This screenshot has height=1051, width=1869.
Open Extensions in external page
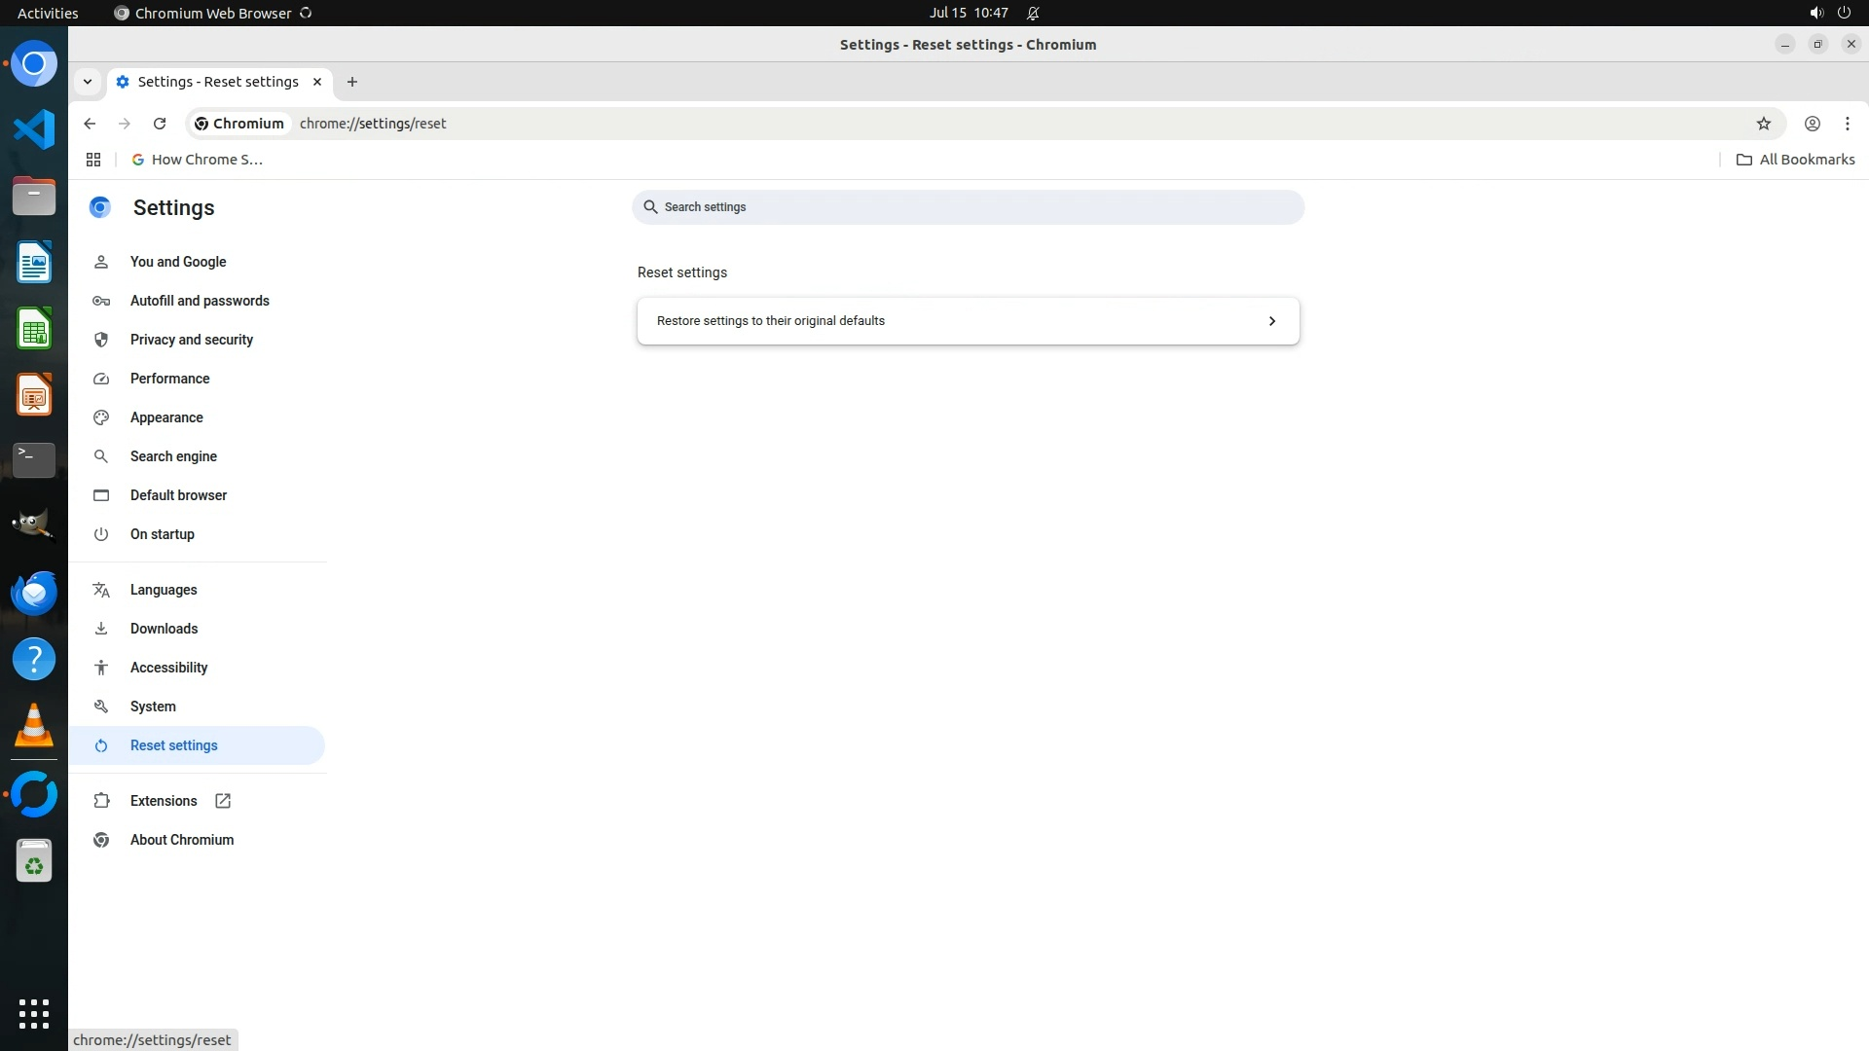164,801
